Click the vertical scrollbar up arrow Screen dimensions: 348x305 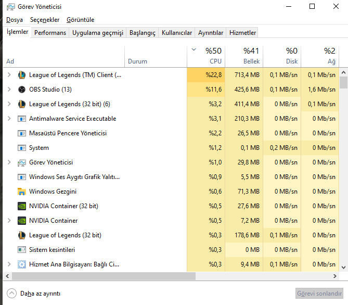(343, 72)
